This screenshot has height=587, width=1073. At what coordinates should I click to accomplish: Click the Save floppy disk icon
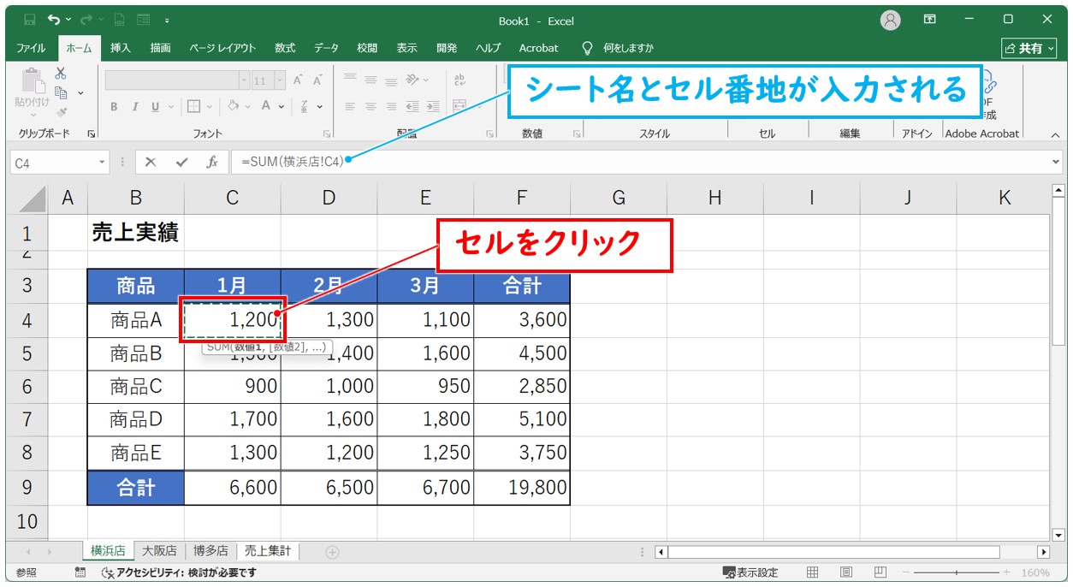point(29,20)
